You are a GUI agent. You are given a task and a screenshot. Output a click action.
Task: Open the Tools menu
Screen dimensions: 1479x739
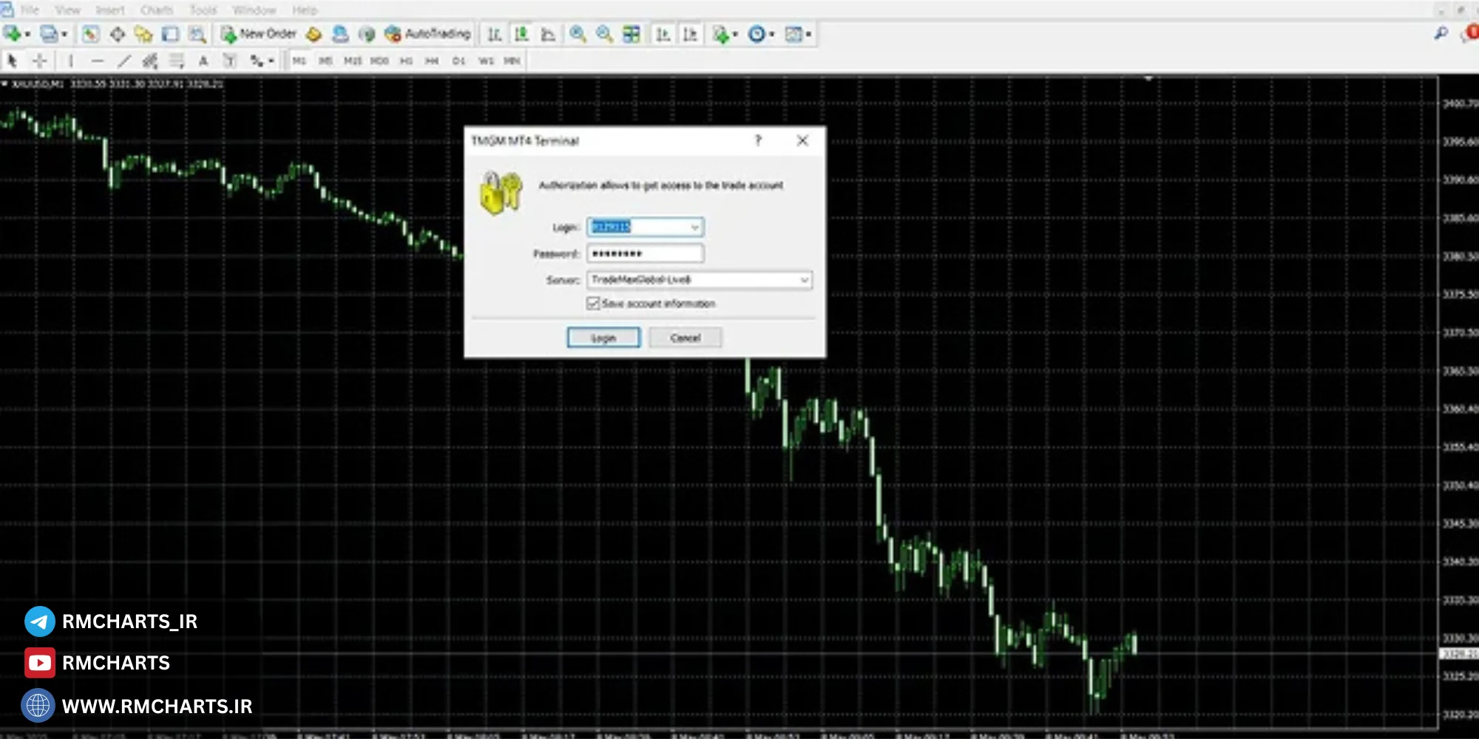203,10
